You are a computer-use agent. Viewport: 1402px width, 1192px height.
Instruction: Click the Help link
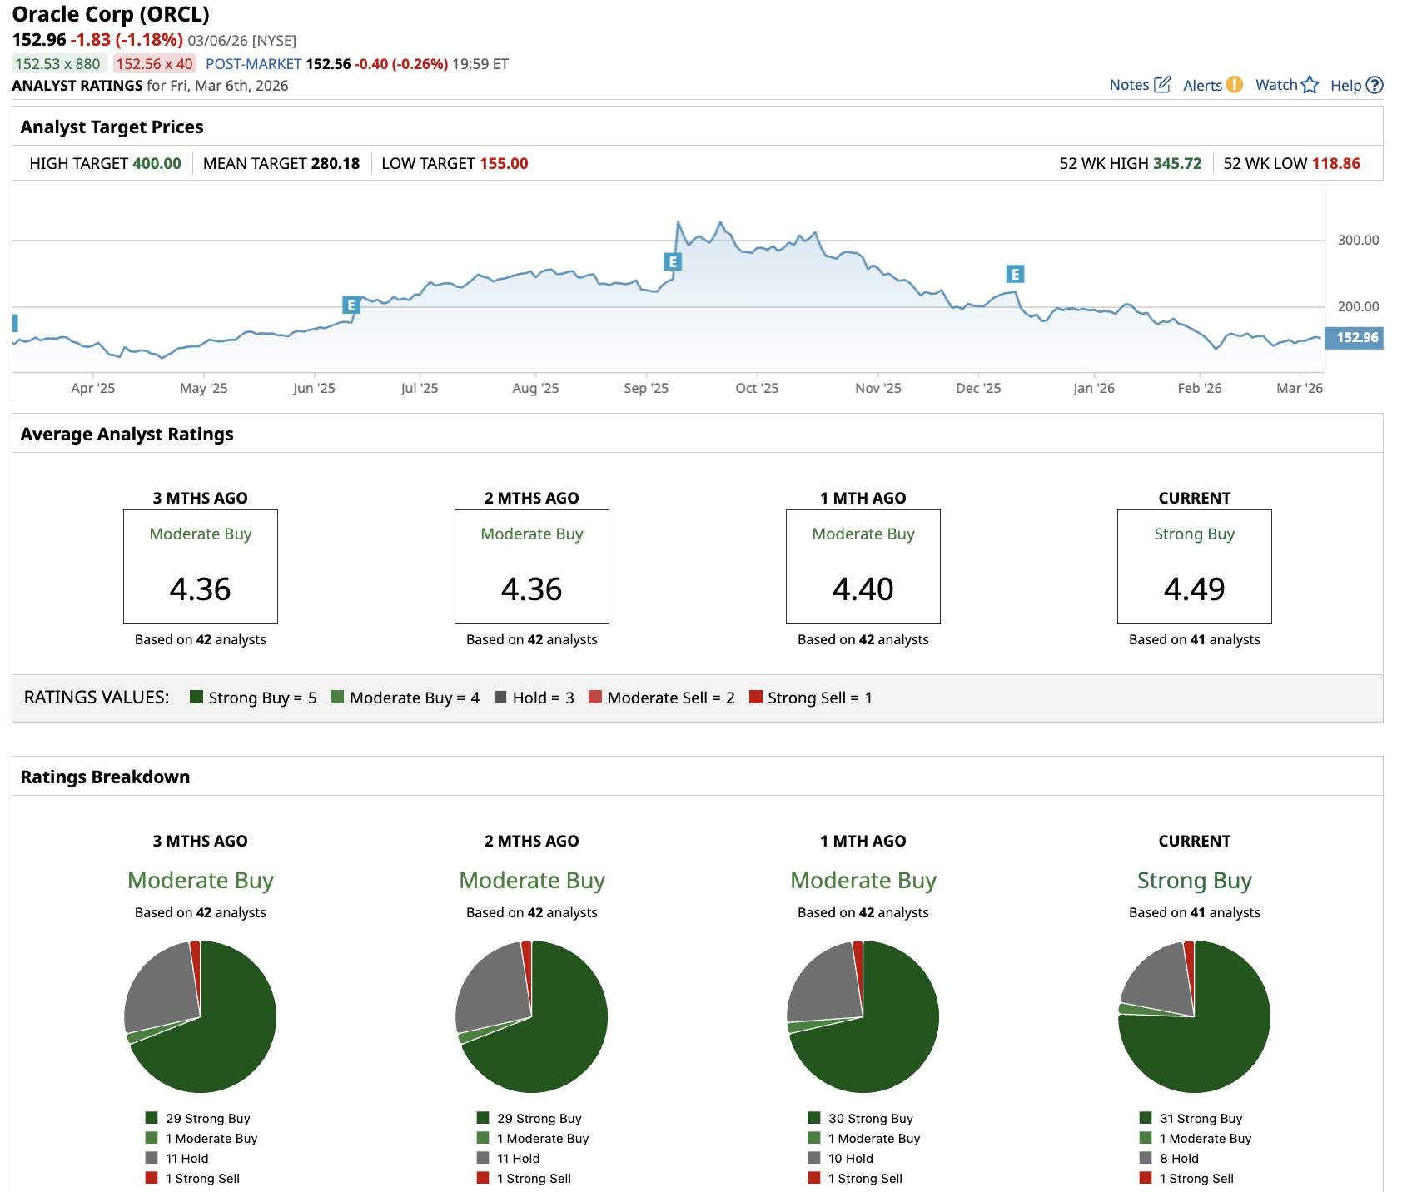click(1345, 85)
